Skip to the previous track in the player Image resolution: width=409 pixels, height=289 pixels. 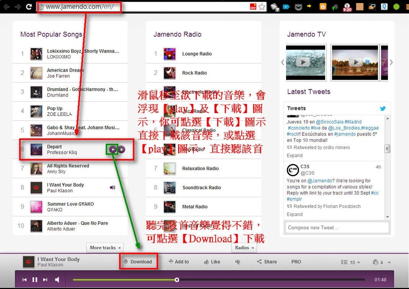tap(24, 279)
